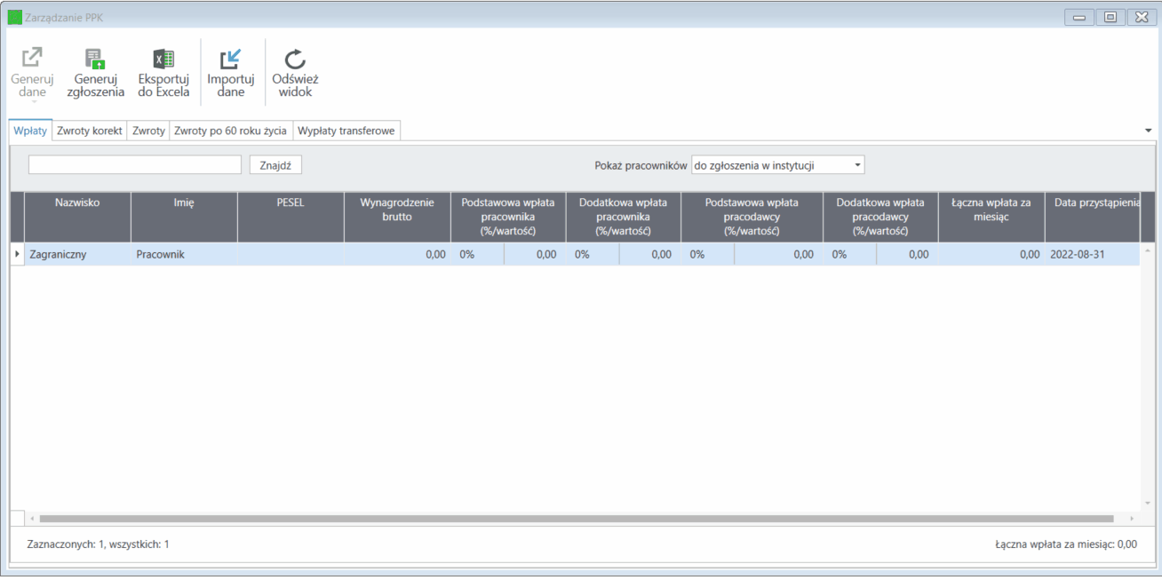This screenshot has width=1162, height=580.
Task: Click the Znajdź button
Action: [x=275, y=165]
